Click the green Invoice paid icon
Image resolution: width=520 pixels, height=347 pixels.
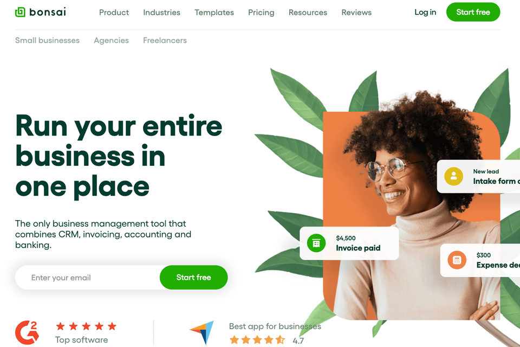[x=316, y=243]
